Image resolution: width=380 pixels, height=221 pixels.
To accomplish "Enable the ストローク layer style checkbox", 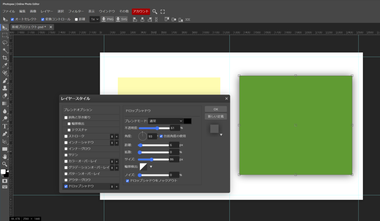I will (66, 136).
